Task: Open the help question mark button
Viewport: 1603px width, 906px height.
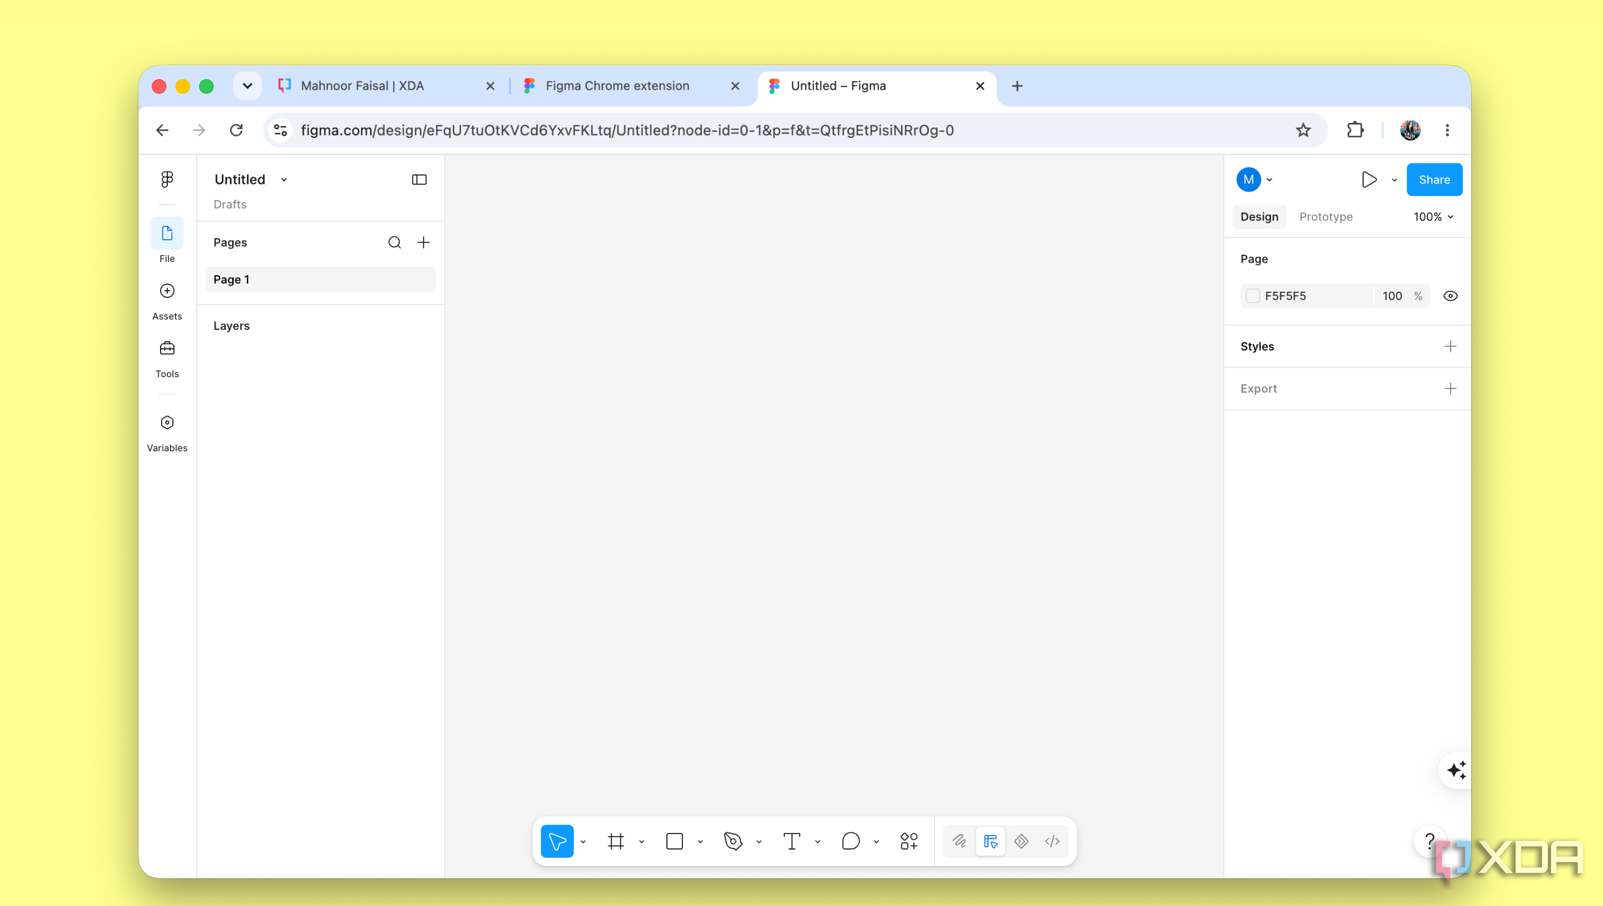Action: pyautogui.click(x=1430, y=841)
